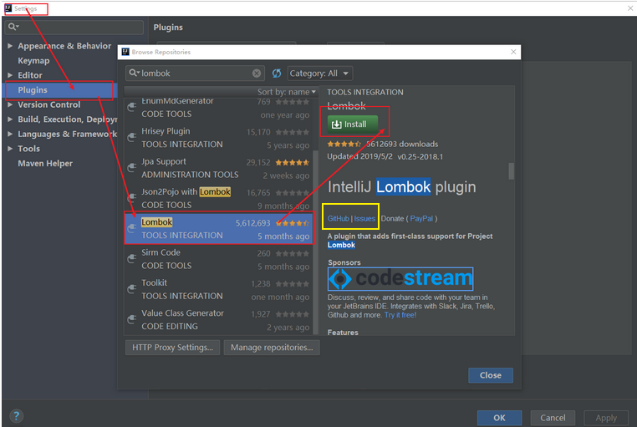
Task: Open the help question mark icon
Action: 16,416
